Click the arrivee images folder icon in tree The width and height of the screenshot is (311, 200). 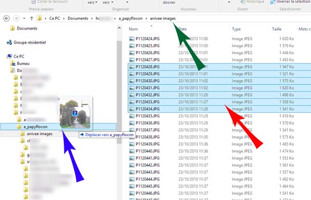23,134
